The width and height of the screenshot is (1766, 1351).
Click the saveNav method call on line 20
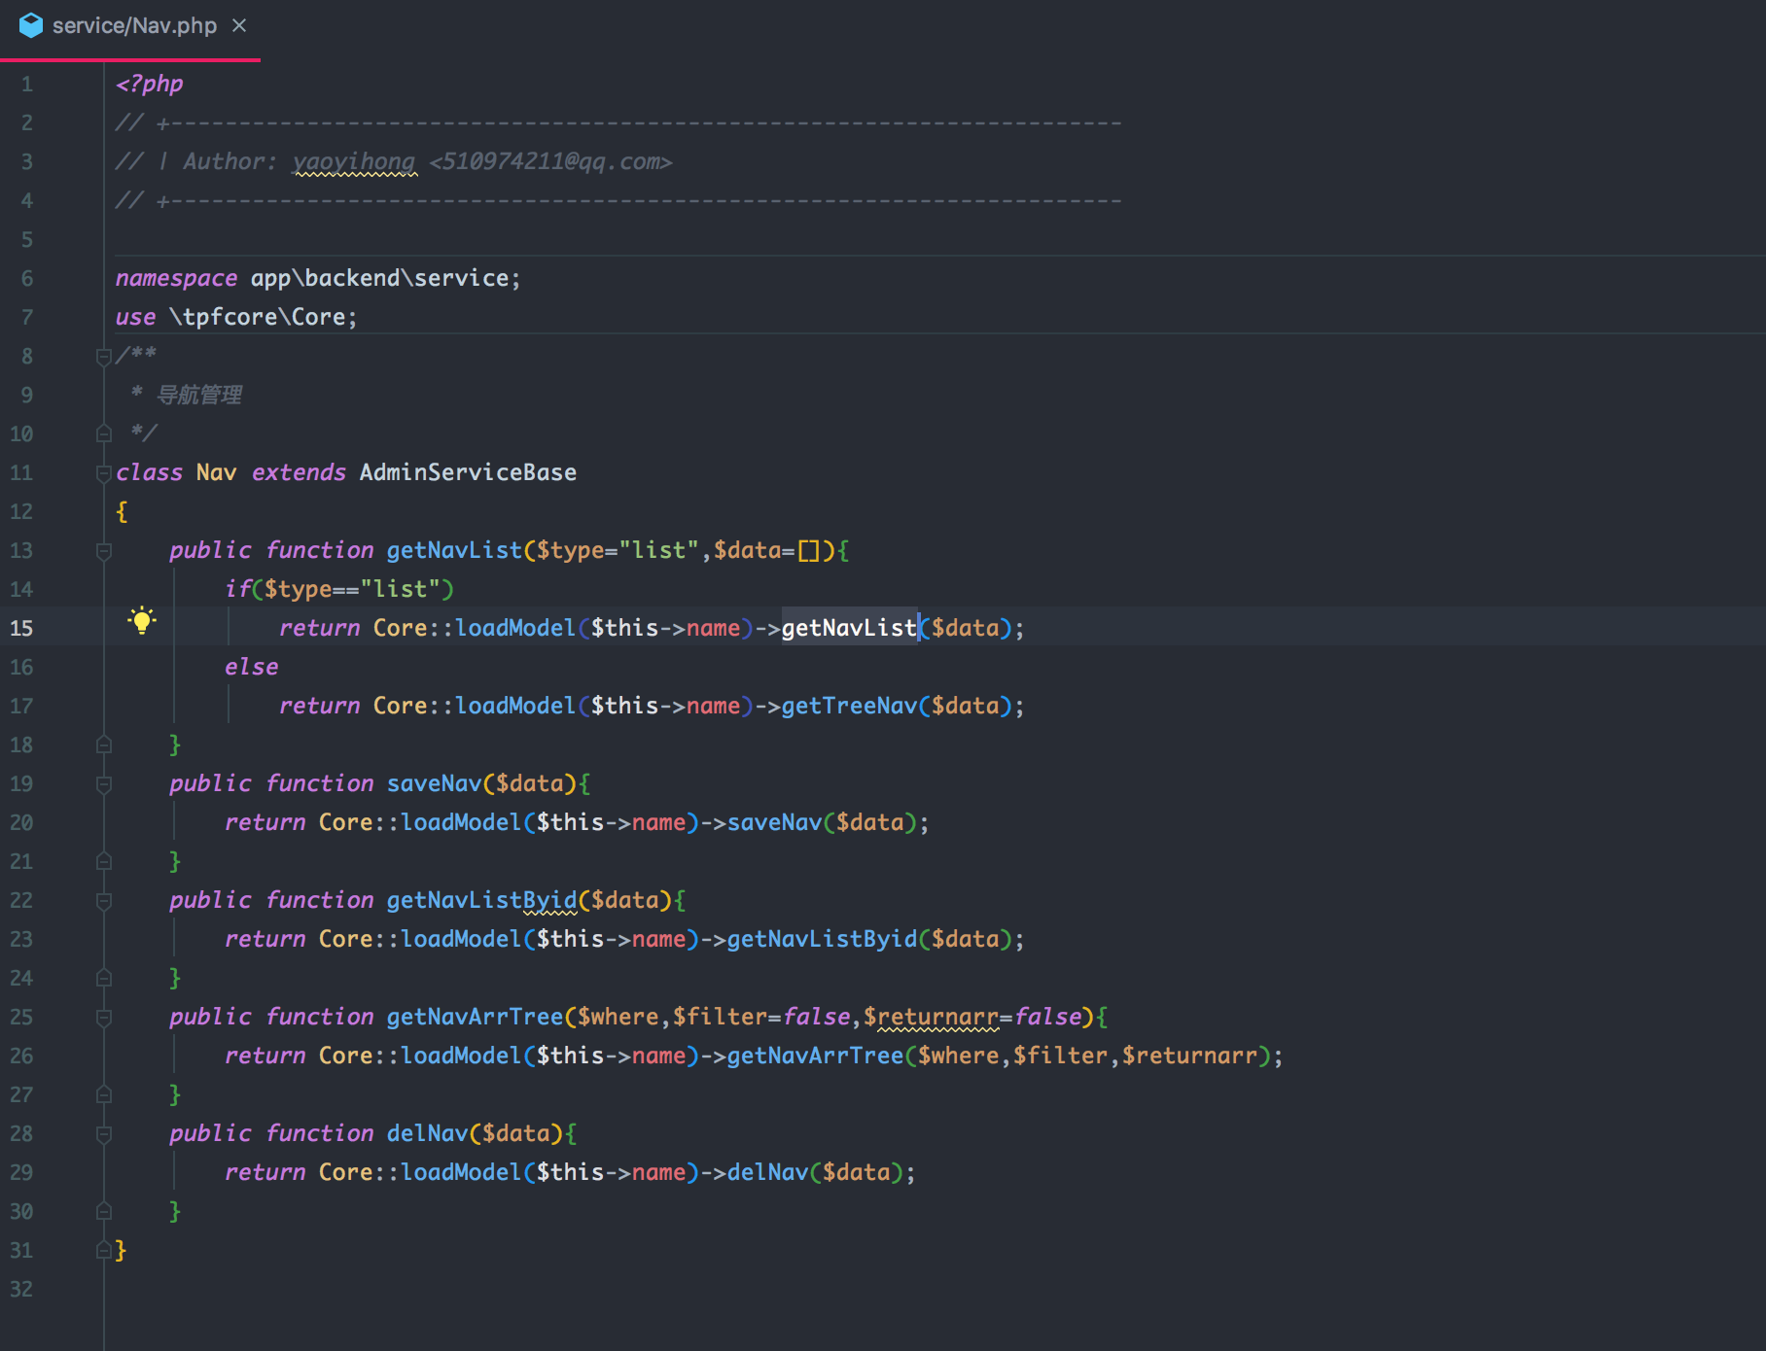pyautogui.click(x=774, y=823)
